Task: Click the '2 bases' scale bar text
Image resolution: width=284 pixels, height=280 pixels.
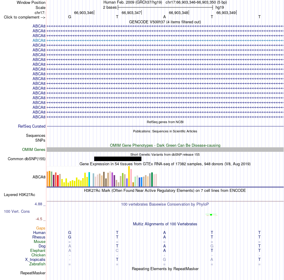Action: click(110, 7)
